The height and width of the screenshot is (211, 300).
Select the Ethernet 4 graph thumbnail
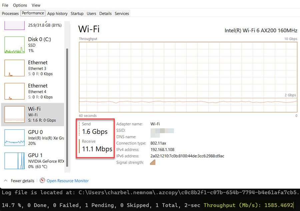[x=15, y=91]
